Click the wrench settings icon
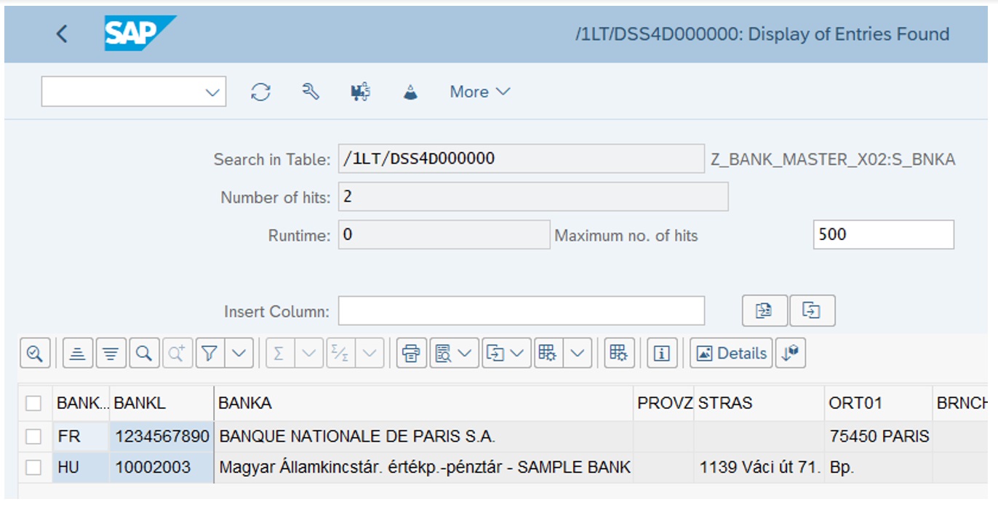This screenshot has height=507, width=998. (311, 92)
